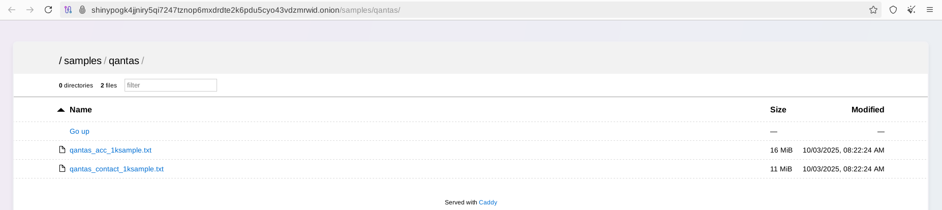Screen dimensions: 942x210
Task: Open the shield security level icon
Action: click(x=893, y=10)
